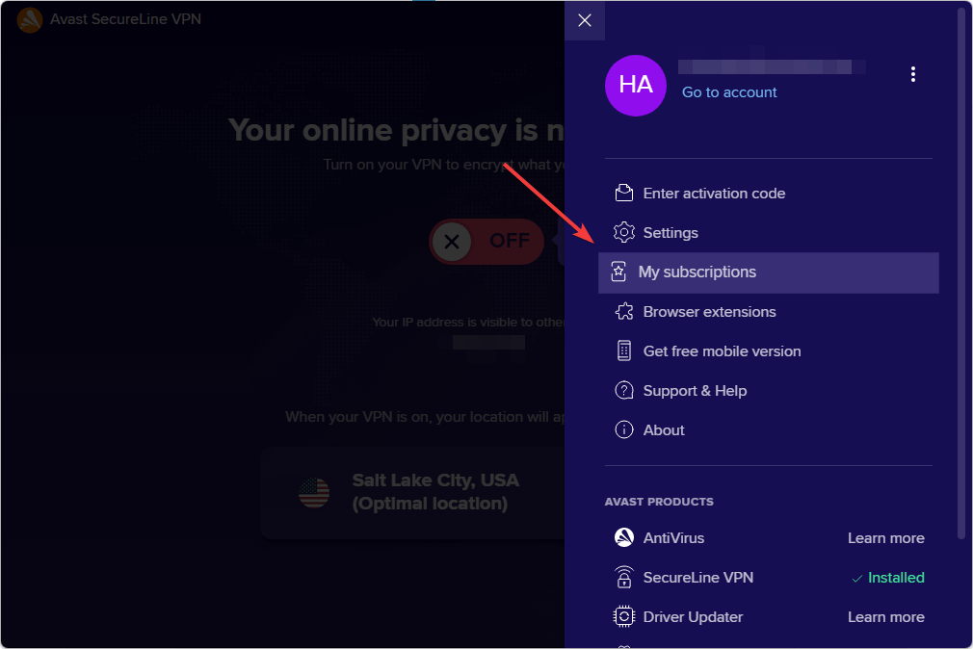Click the Avast AntiVirus product icon
The height and width of the screenshot is (649, 973).
[624, 538]
